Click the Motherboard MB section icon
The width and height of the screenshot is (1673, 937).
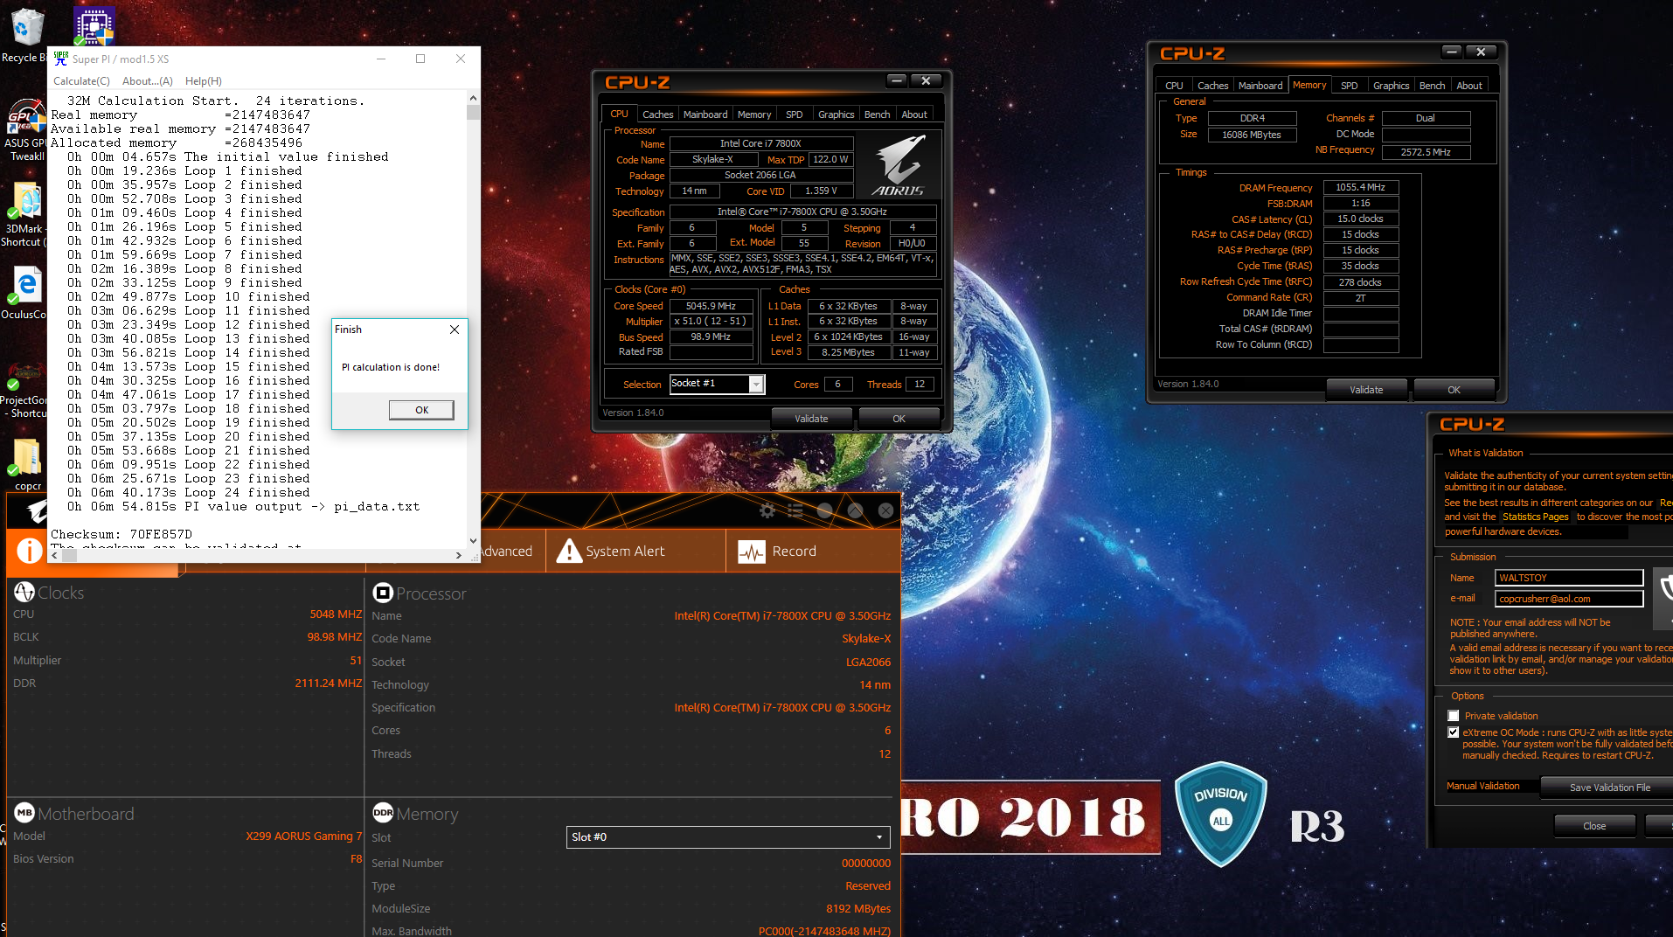[24, 813]
